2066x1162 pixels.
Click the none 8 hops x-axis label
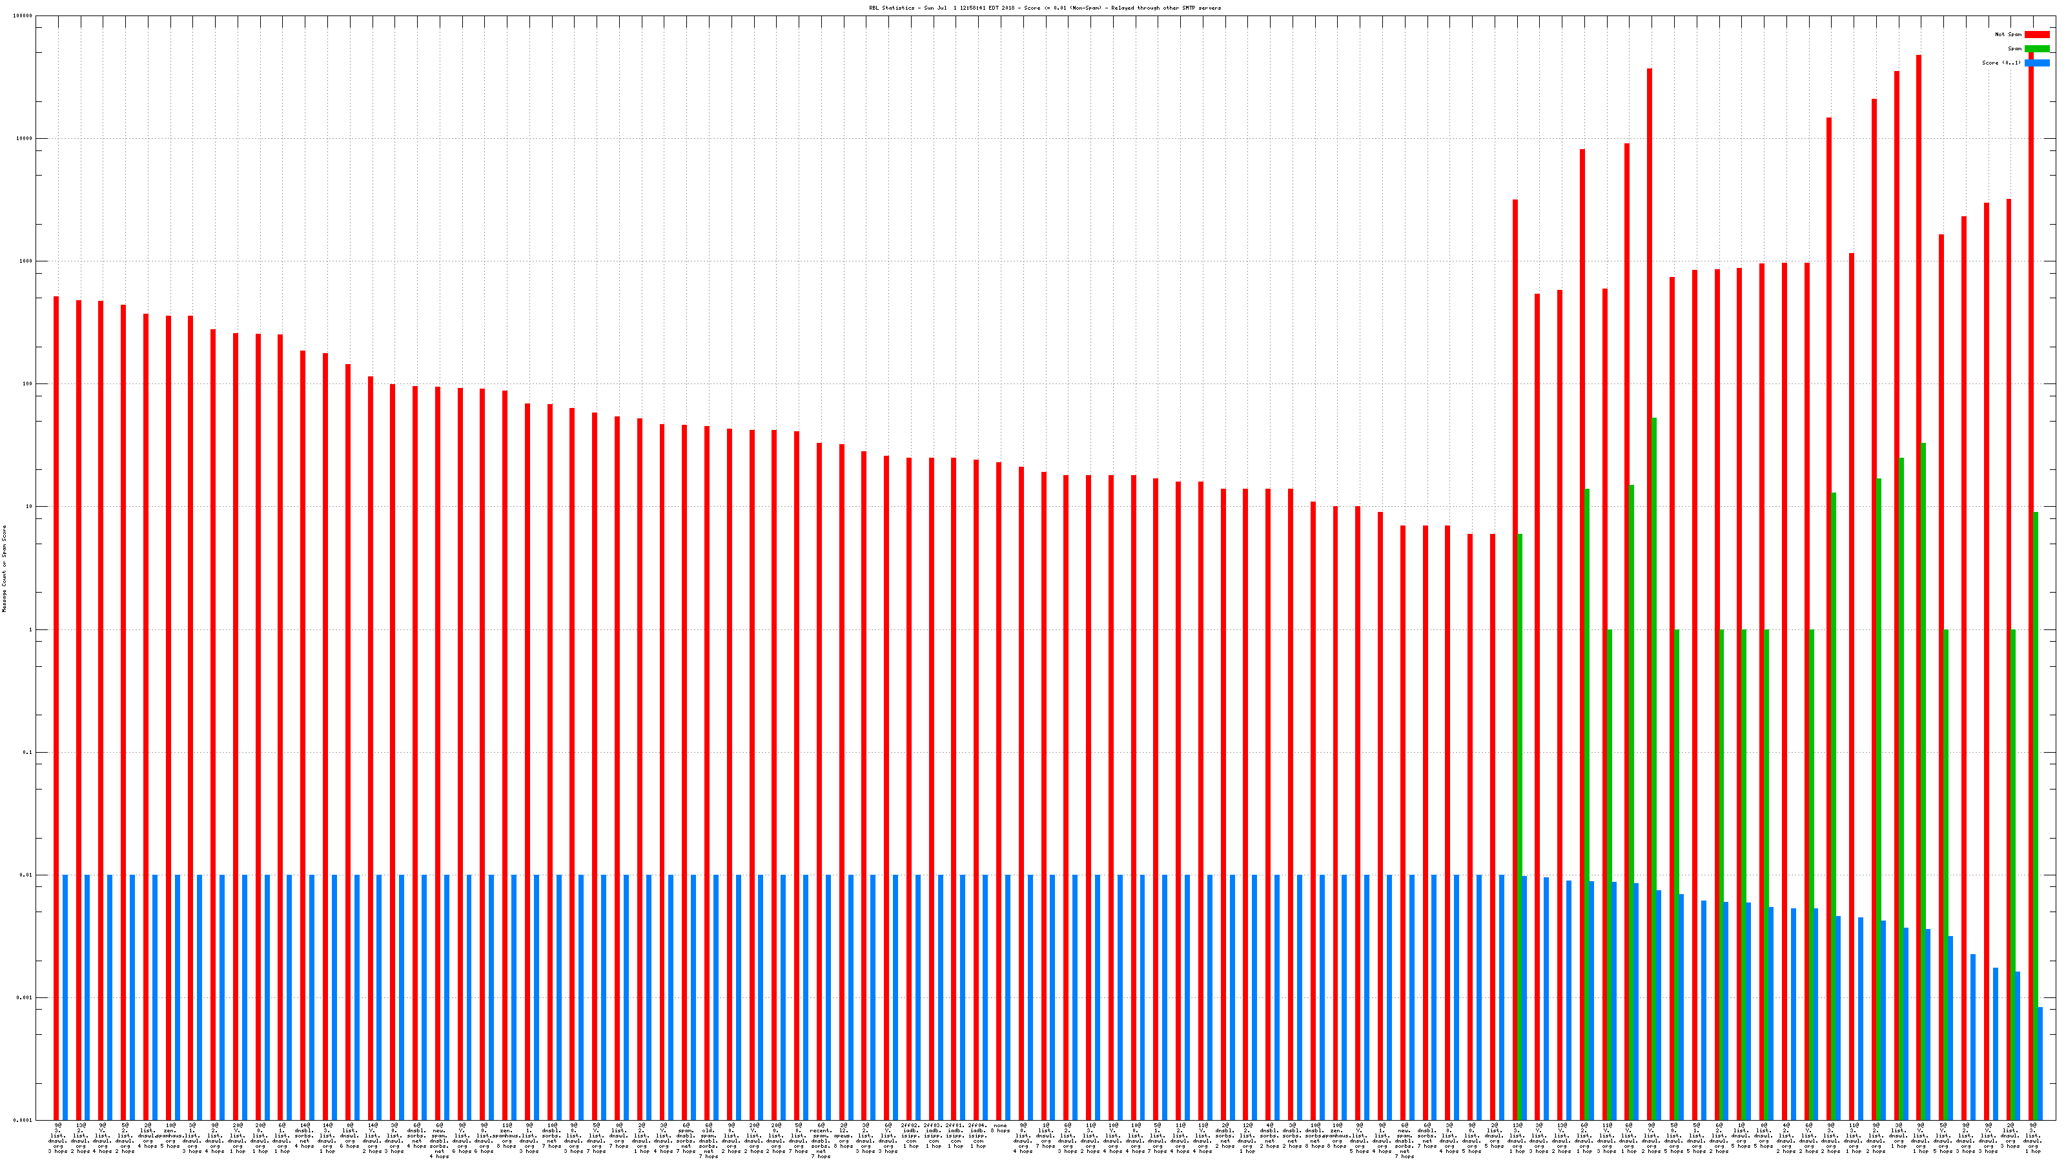point(1001,1128)
